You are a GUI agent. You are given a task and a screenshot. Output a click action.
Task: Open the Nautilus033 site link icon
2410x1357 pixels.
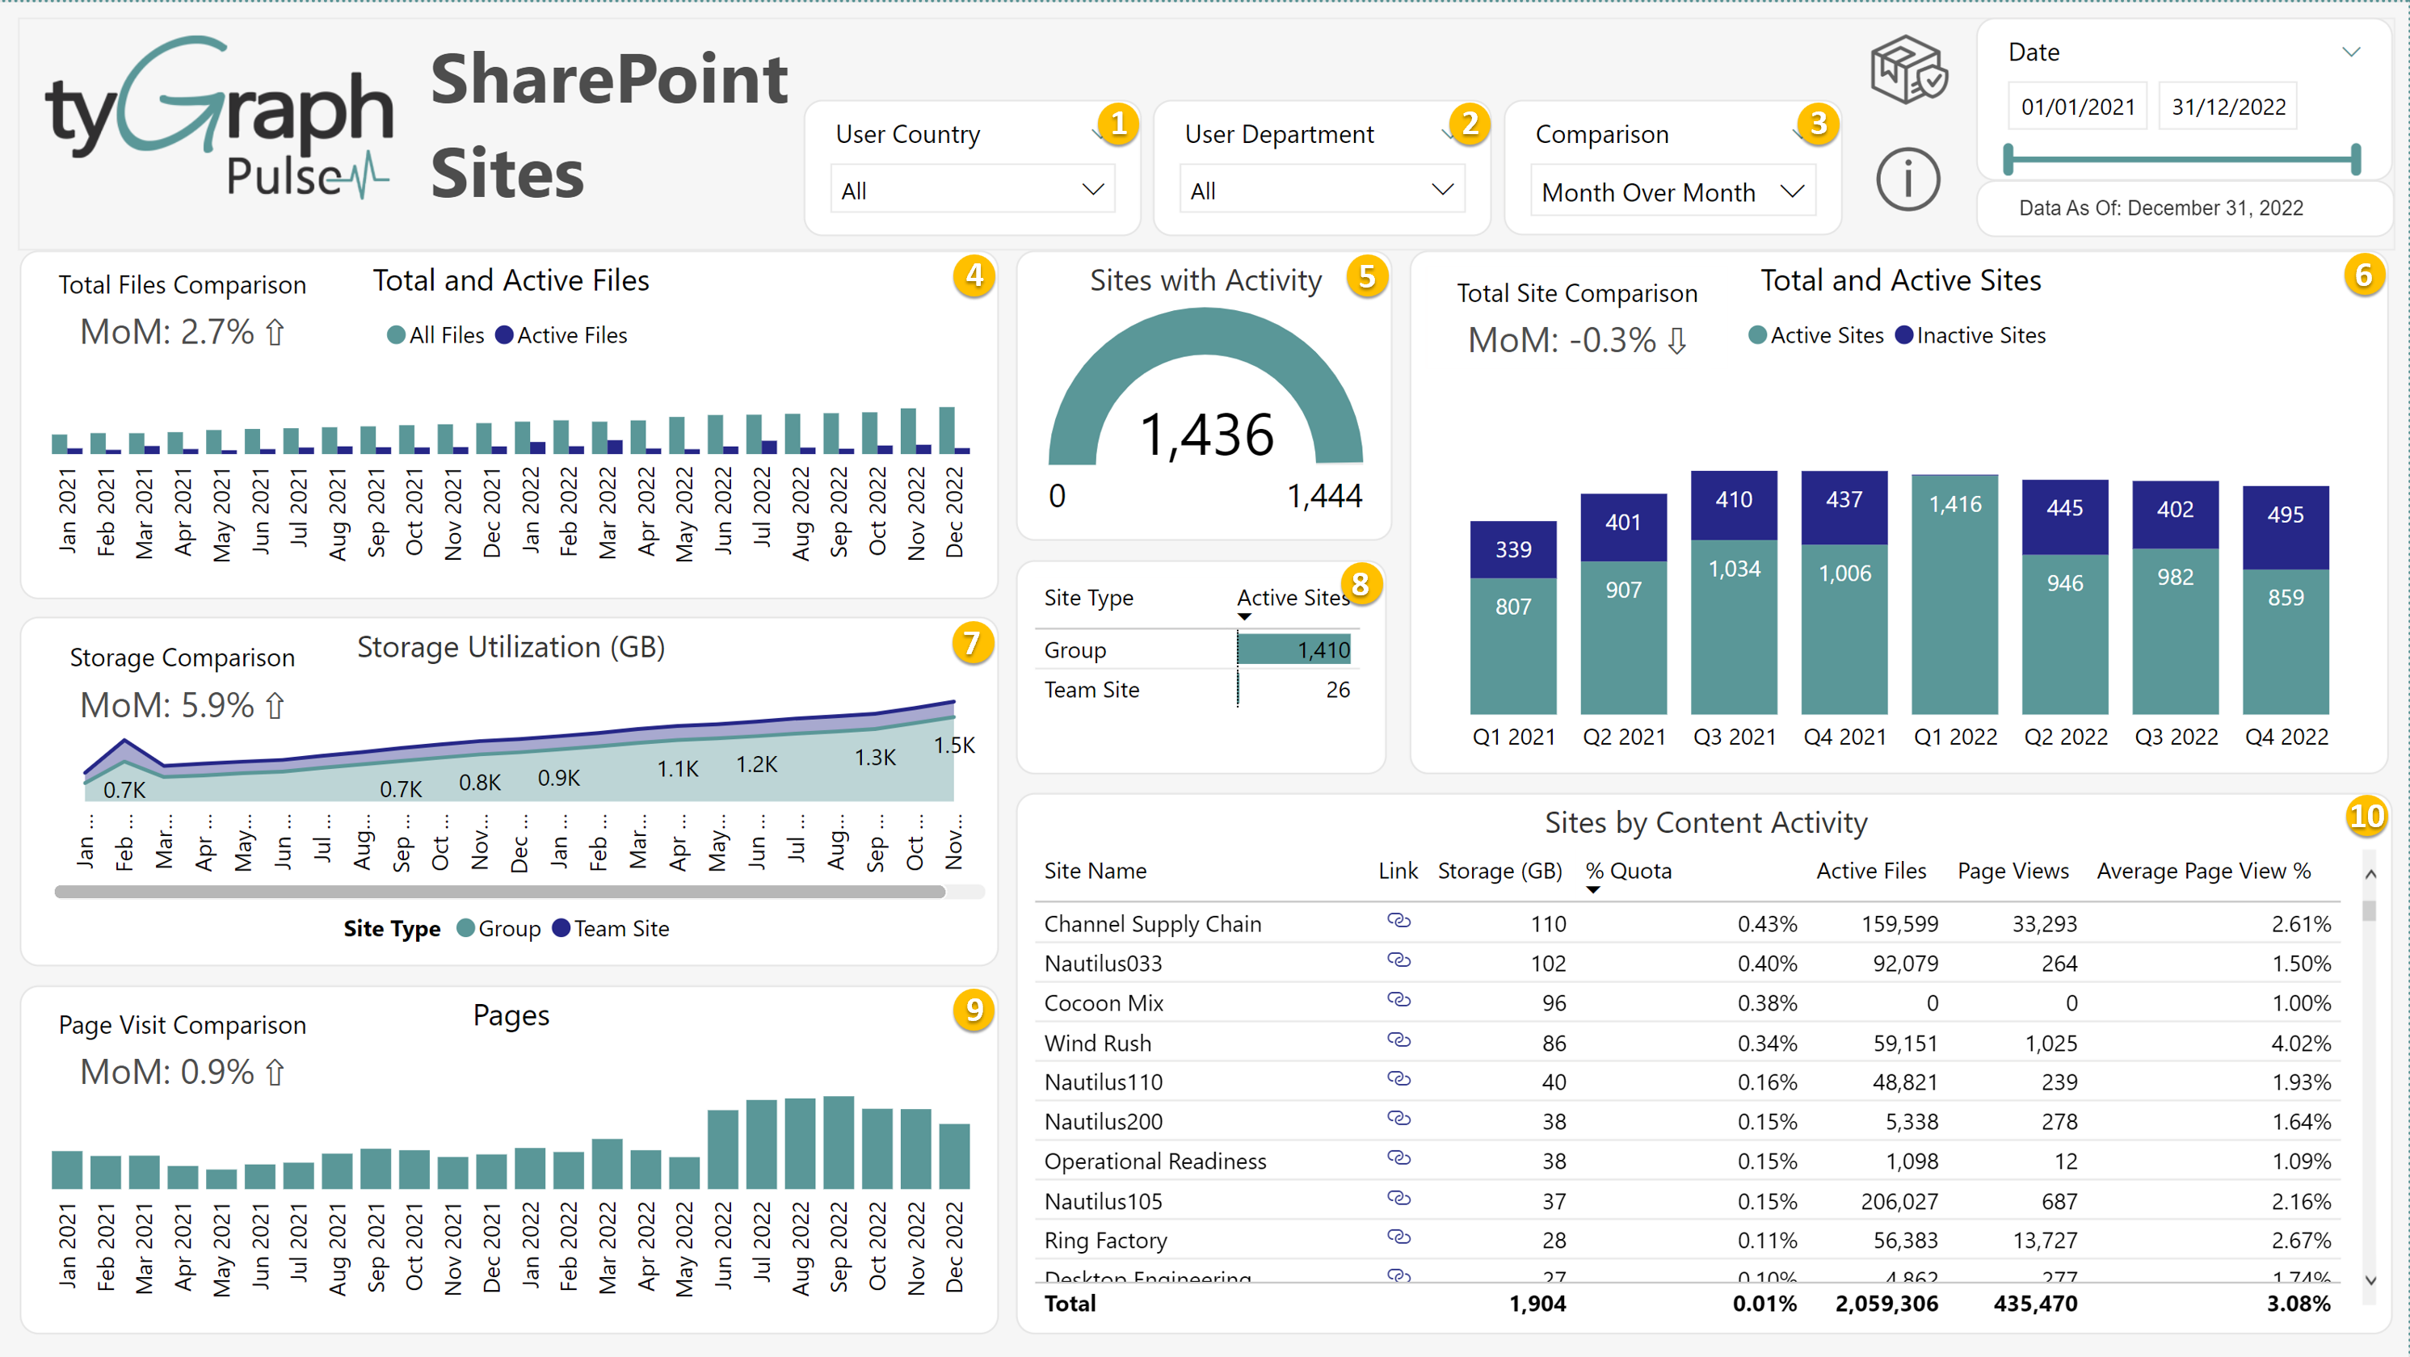1398,960
